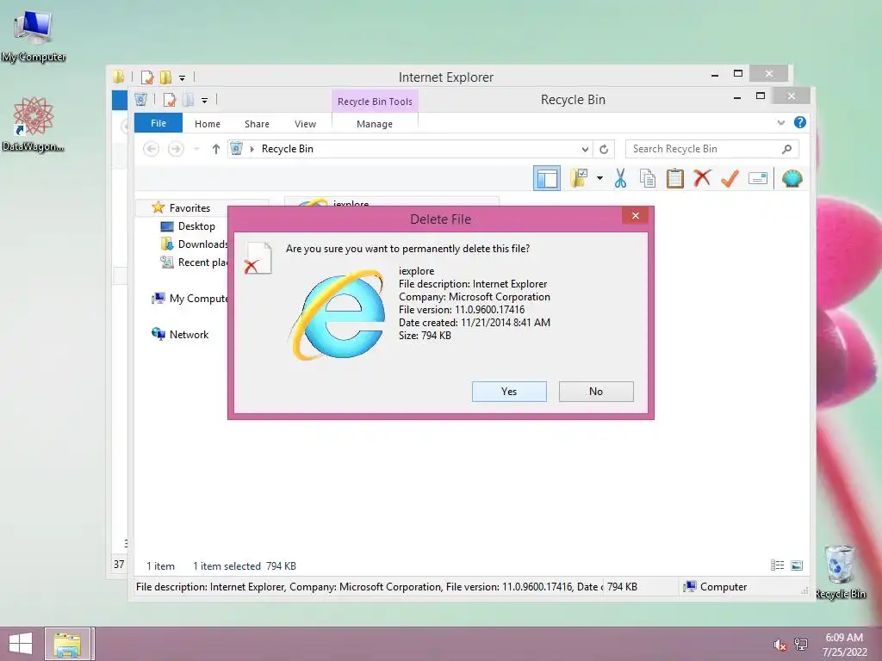The width and height of the screenshot is (882, 661).
Task: Open the My Computer desktop icon
Action: (x=34, y=36)
